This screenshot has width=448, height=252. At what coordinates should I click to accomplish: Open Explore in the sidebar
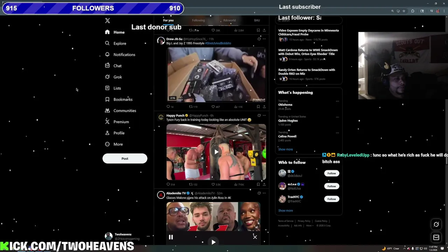coord(115,43)
